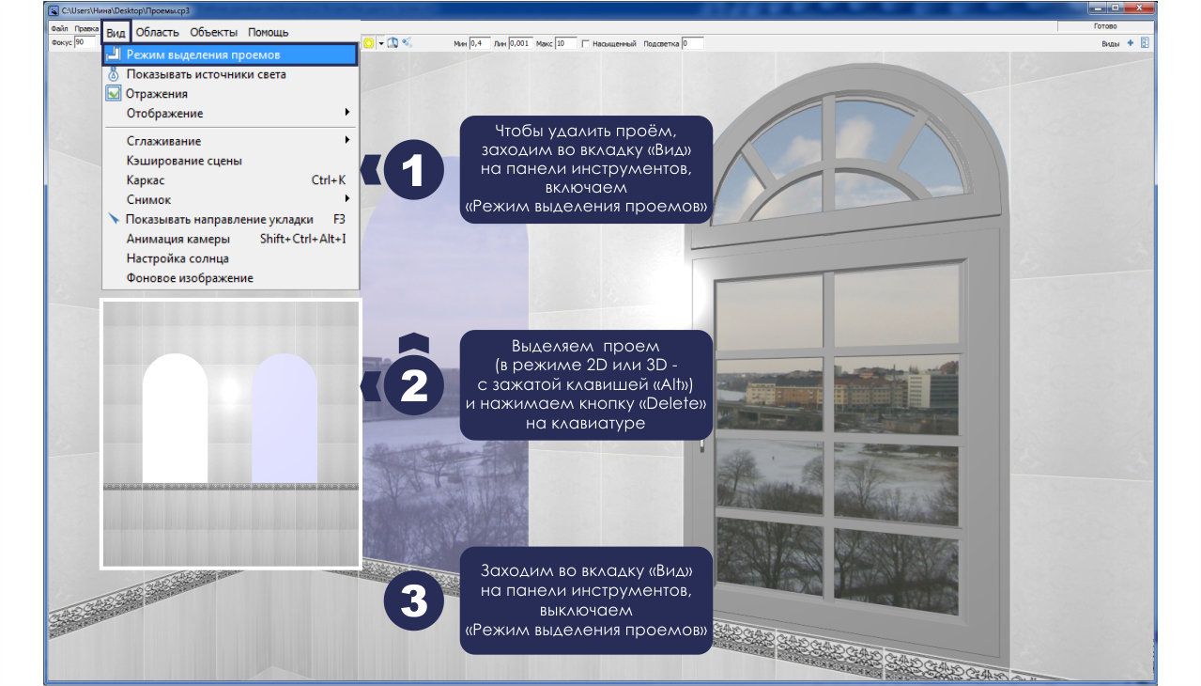Enable the Насыщенный checkbox
The width and height of the screenshot is (1201, 686).
tap(586, 44)
